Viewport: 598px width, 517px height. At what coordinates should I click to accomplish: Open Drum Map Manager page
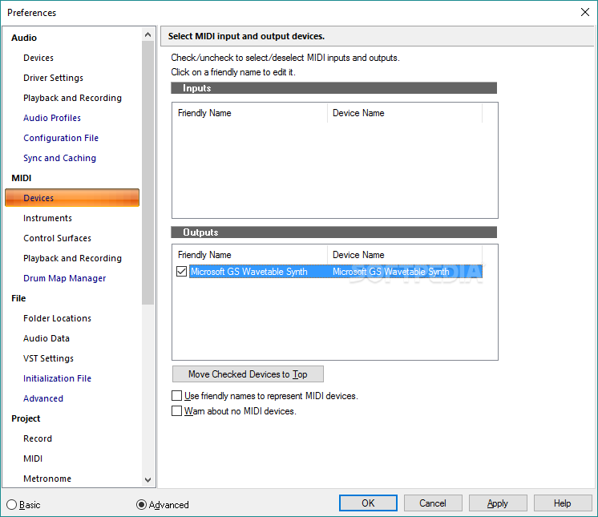point(64,278)
